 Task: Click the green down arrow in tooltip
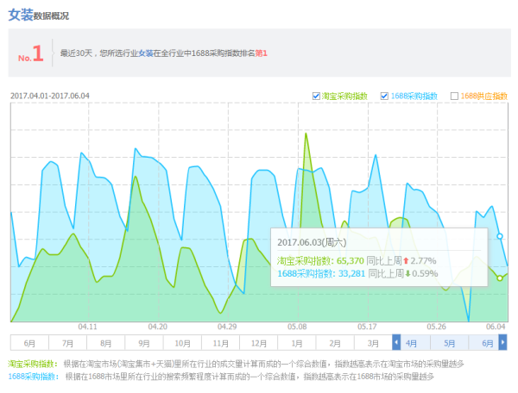pyautogui.click(x=408, y=274)
